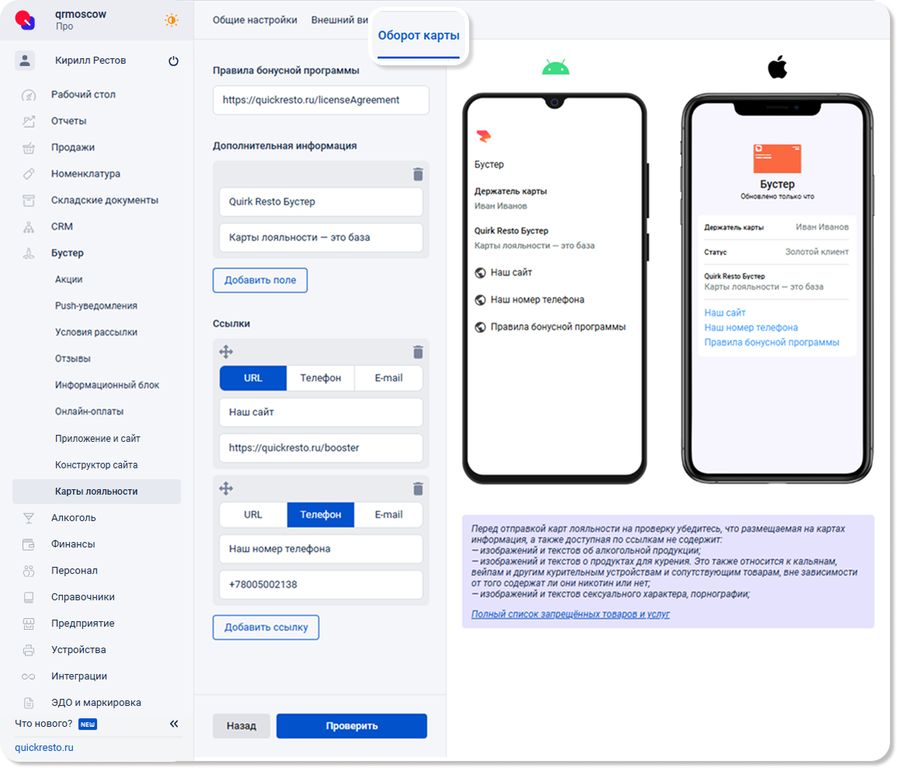897x768 pixels.
Task: Switch second link type to URL
Action: click(x=253, y=515)
